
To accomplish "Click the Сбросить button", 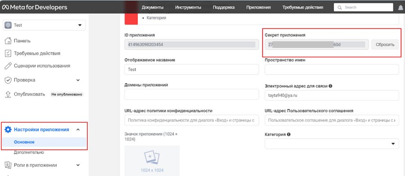I will [385, 44].
